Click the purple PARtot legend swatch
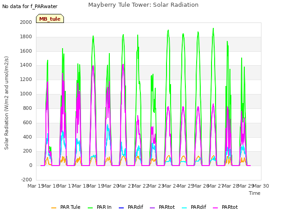This screenshot has width=288, height=216. [x=153, y=208]
